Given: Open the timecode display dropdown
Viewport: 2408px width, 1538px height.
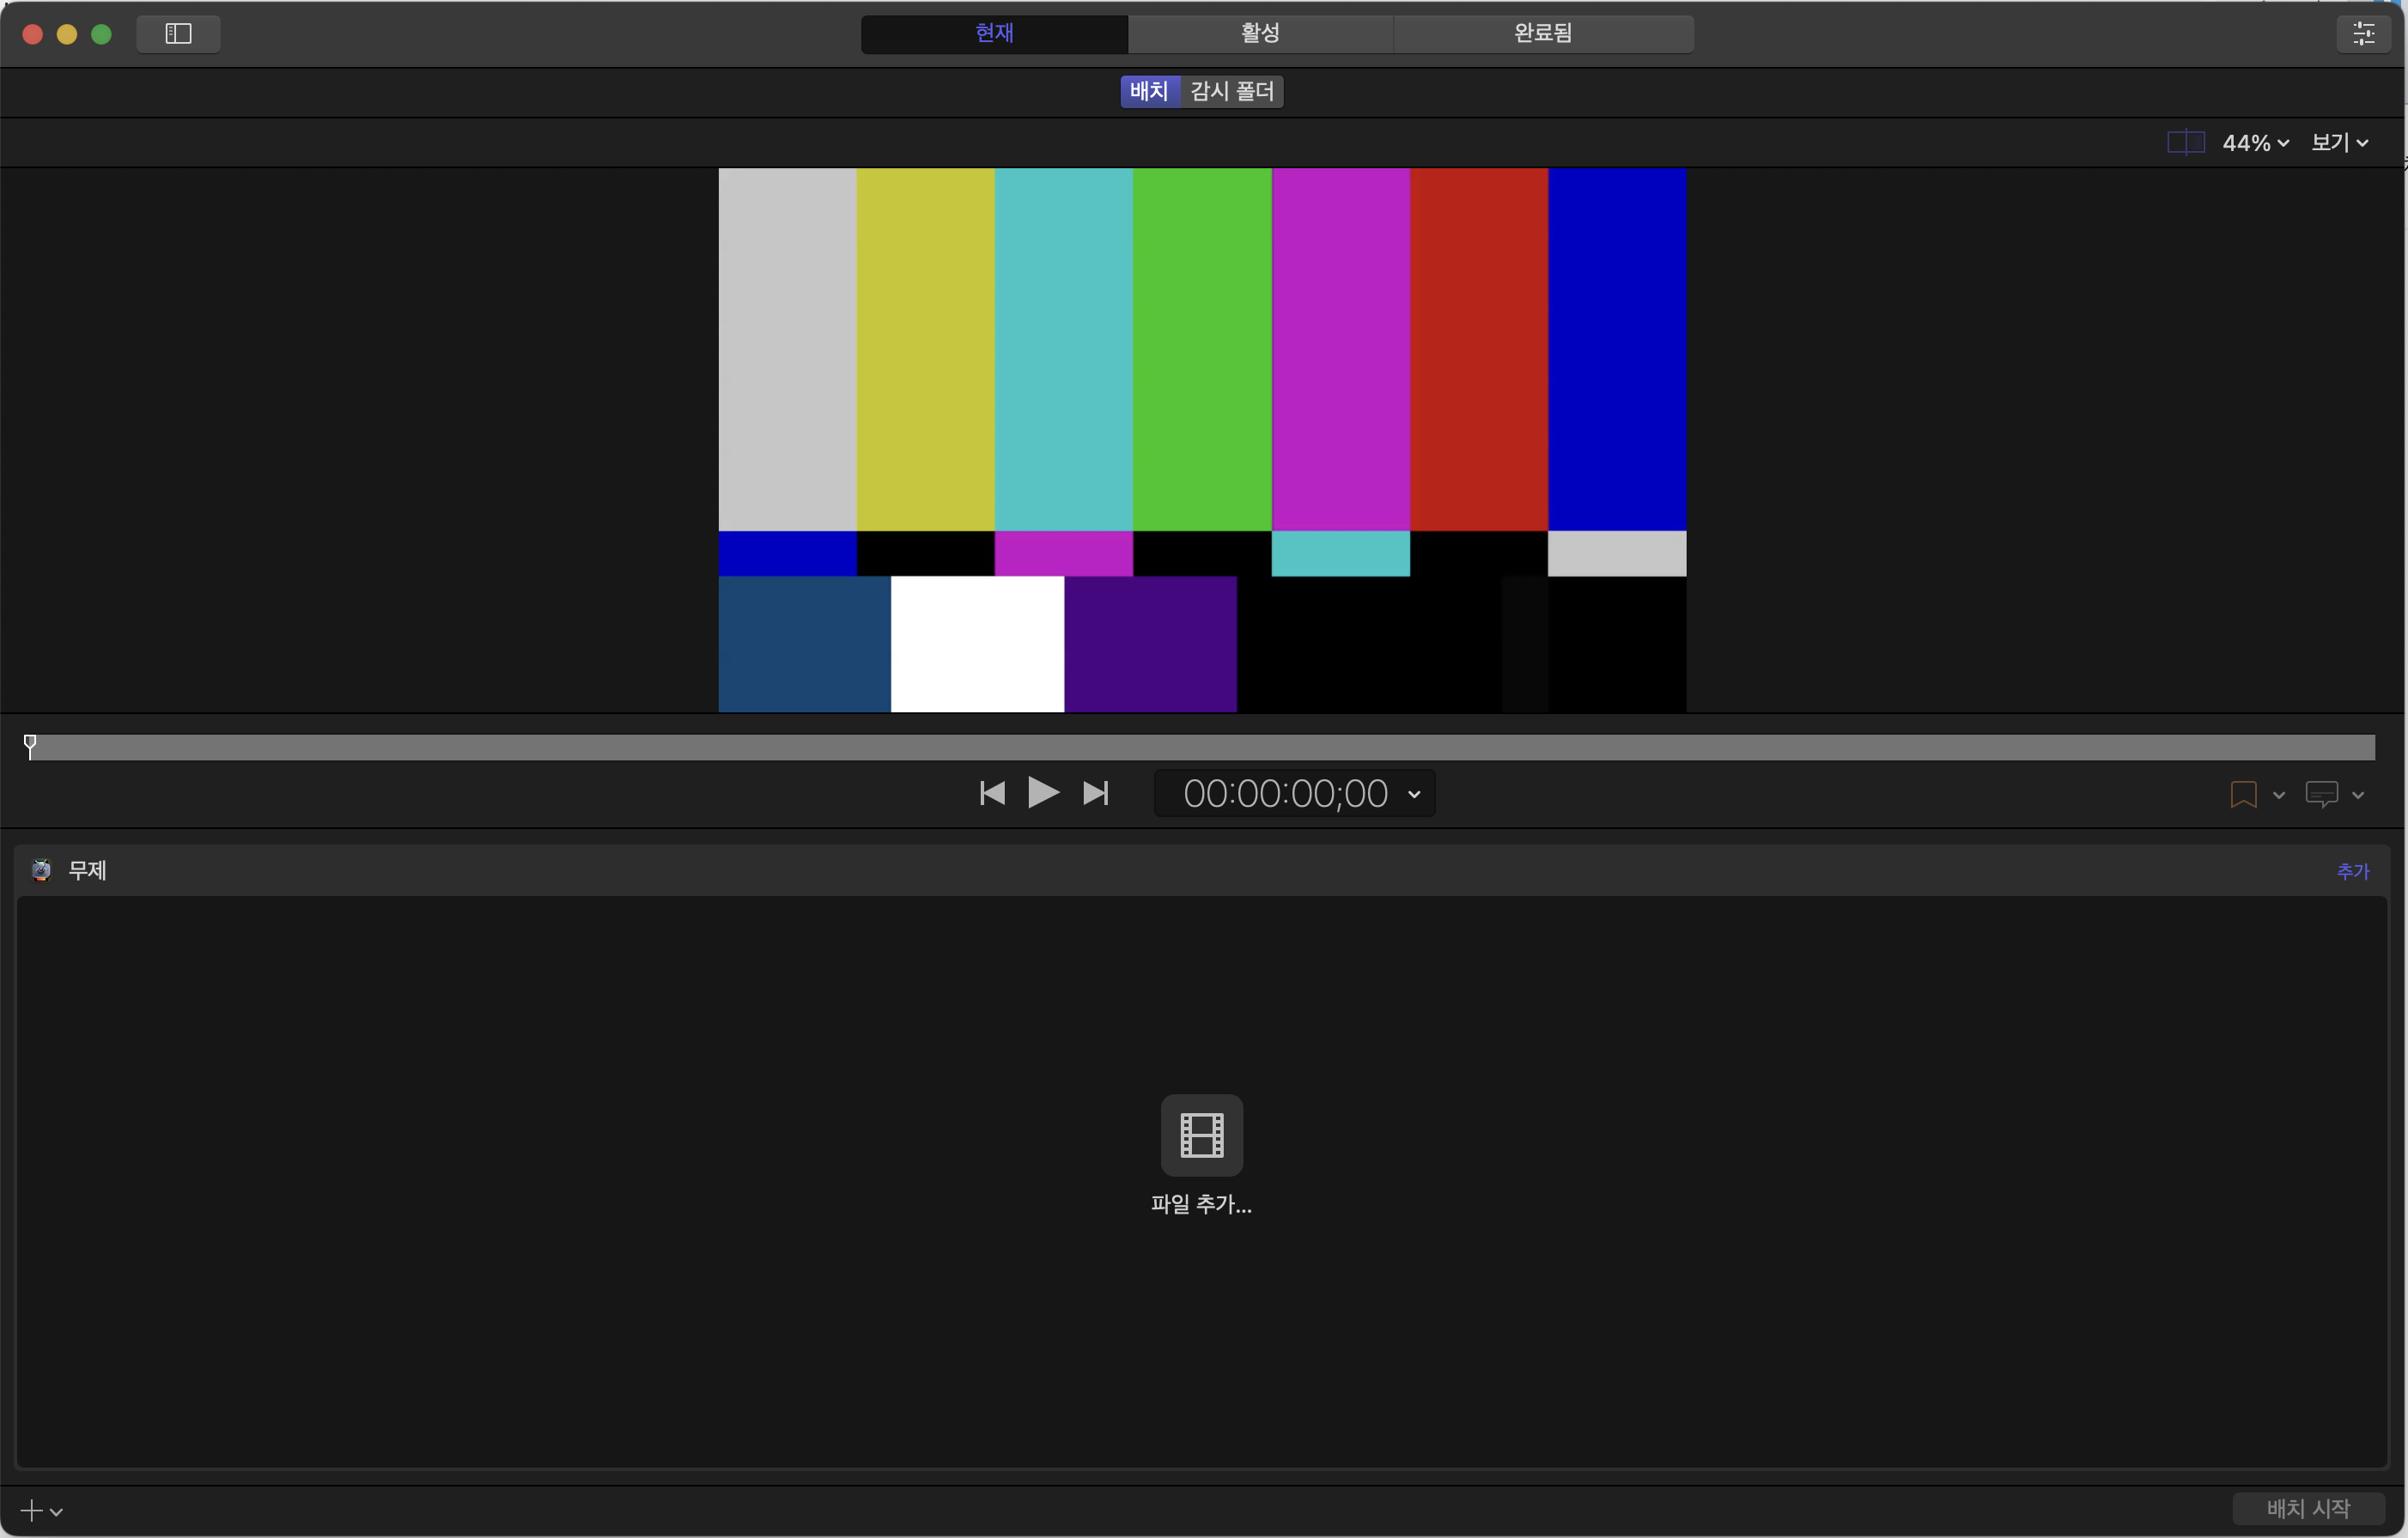Looking at the screenshot, I should (x=1414, y=795).
